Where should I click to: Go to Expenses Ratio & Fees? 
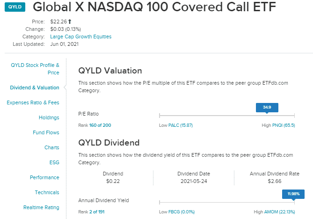[x=33, y=102]
